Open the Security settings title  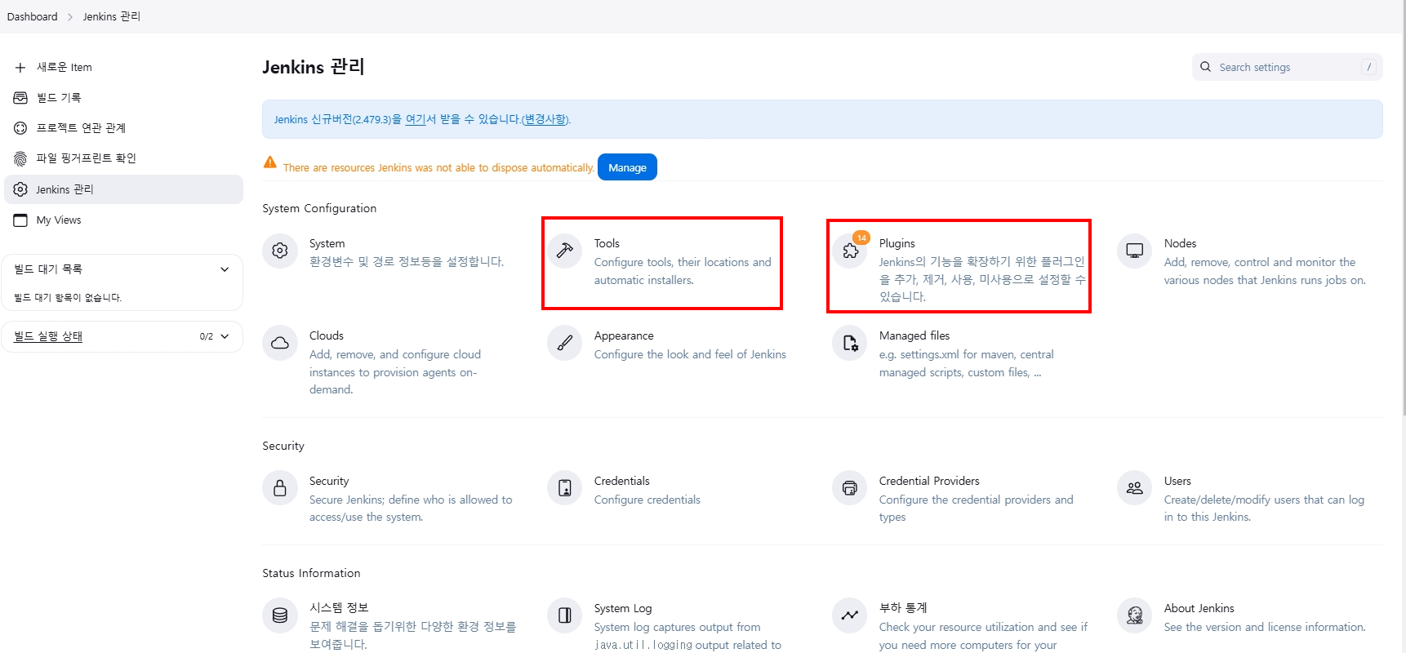[x=329, y=481]
